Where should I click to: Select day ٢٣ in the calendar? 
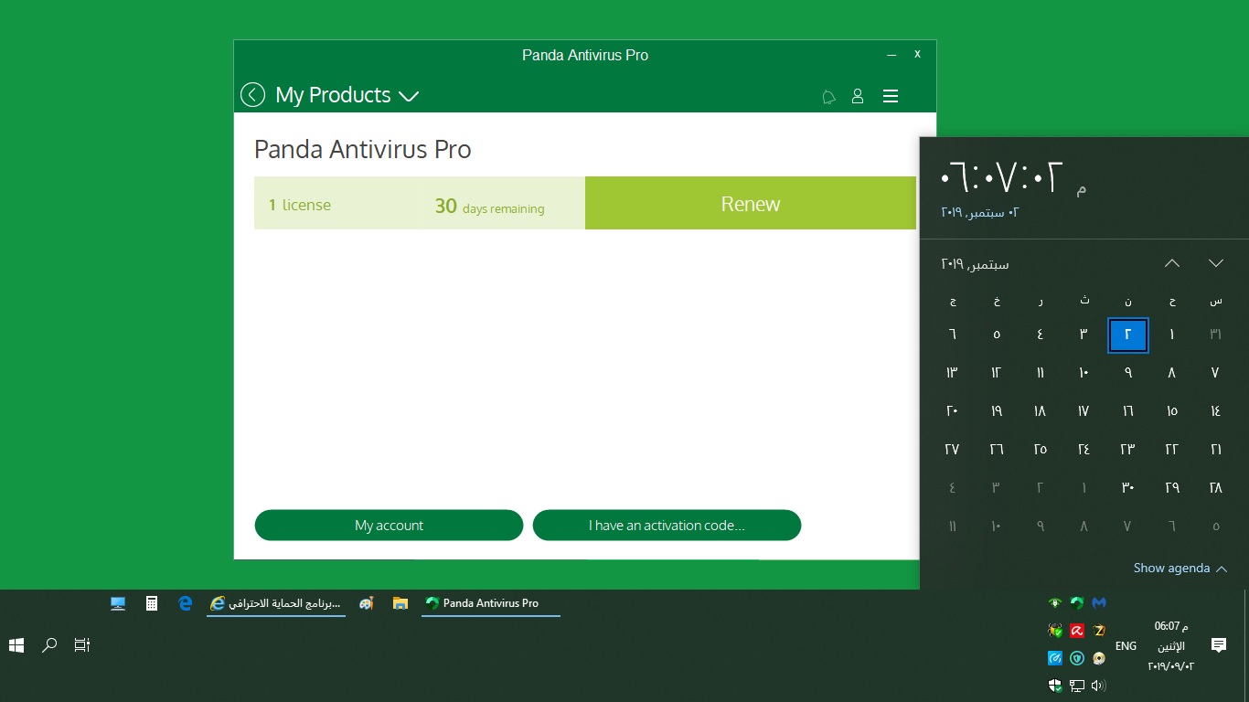click(x=1127, y=450)
